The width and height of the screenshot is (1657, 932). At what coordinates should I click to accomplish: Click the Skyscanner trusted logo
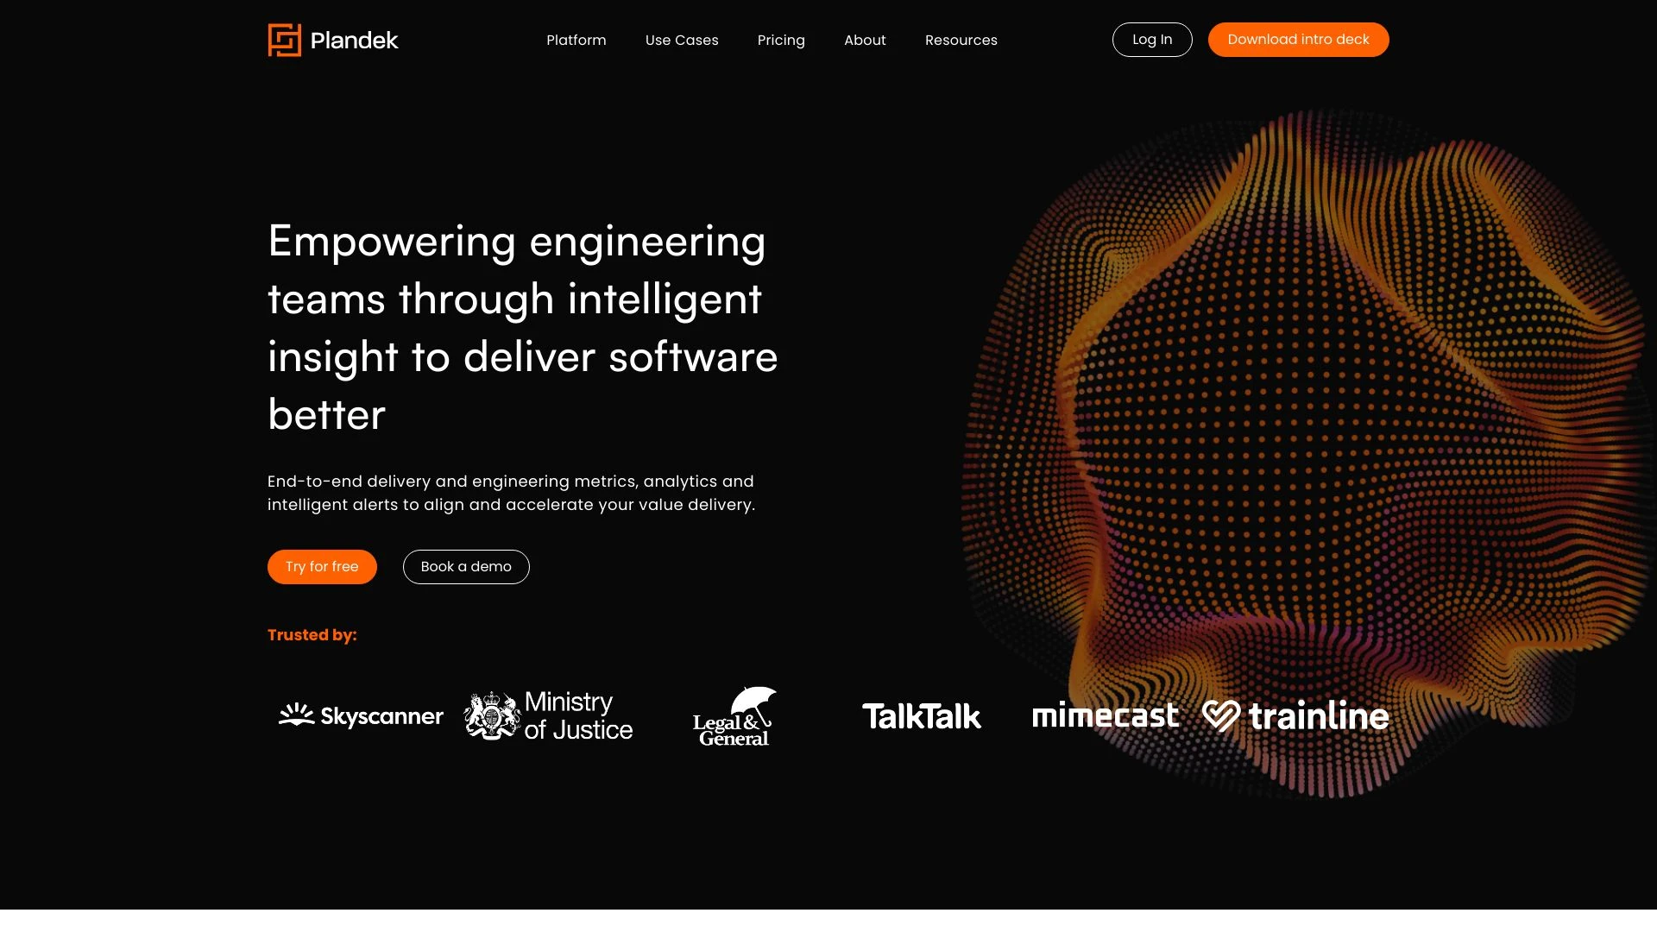(x=361, y=715)
